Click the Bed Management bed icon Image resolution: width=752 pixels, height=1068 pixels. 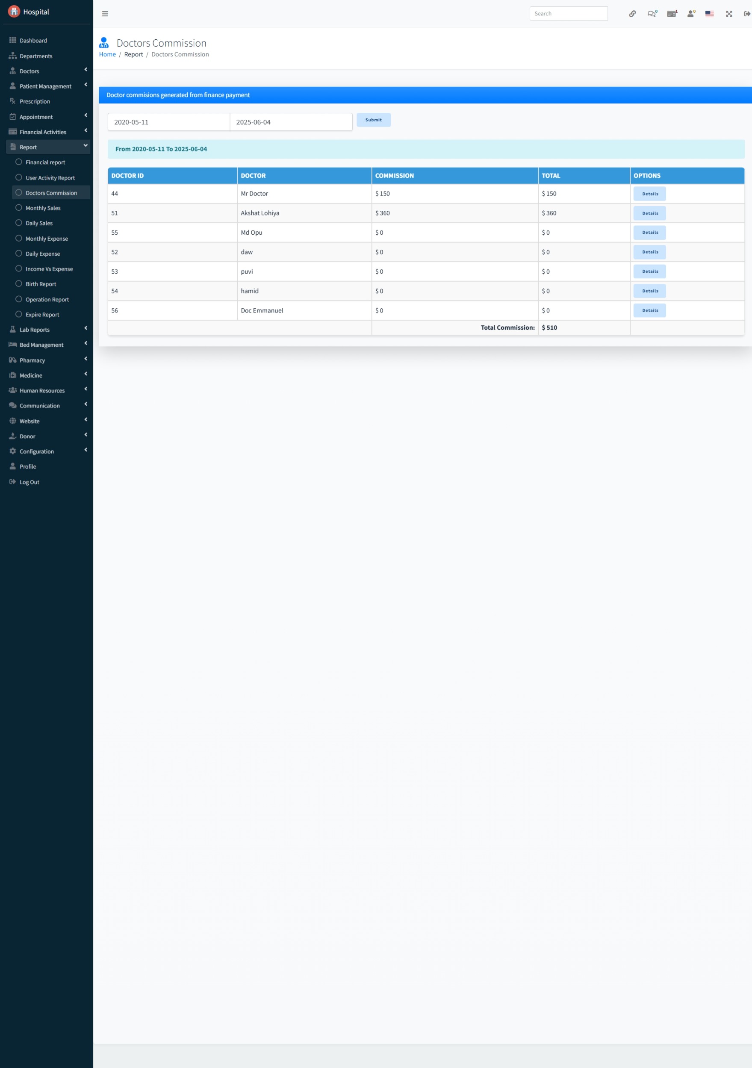click(x=12, y=345)
